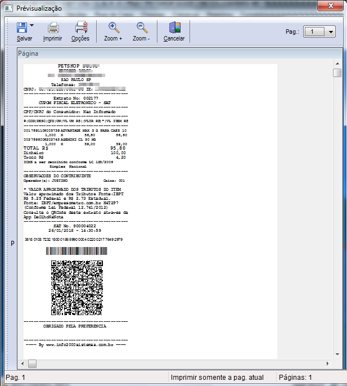Click the 'PETSHOP' store name header
Image resolution: width=347 pixels, height=386 pixels.
[x=69, y=66]
